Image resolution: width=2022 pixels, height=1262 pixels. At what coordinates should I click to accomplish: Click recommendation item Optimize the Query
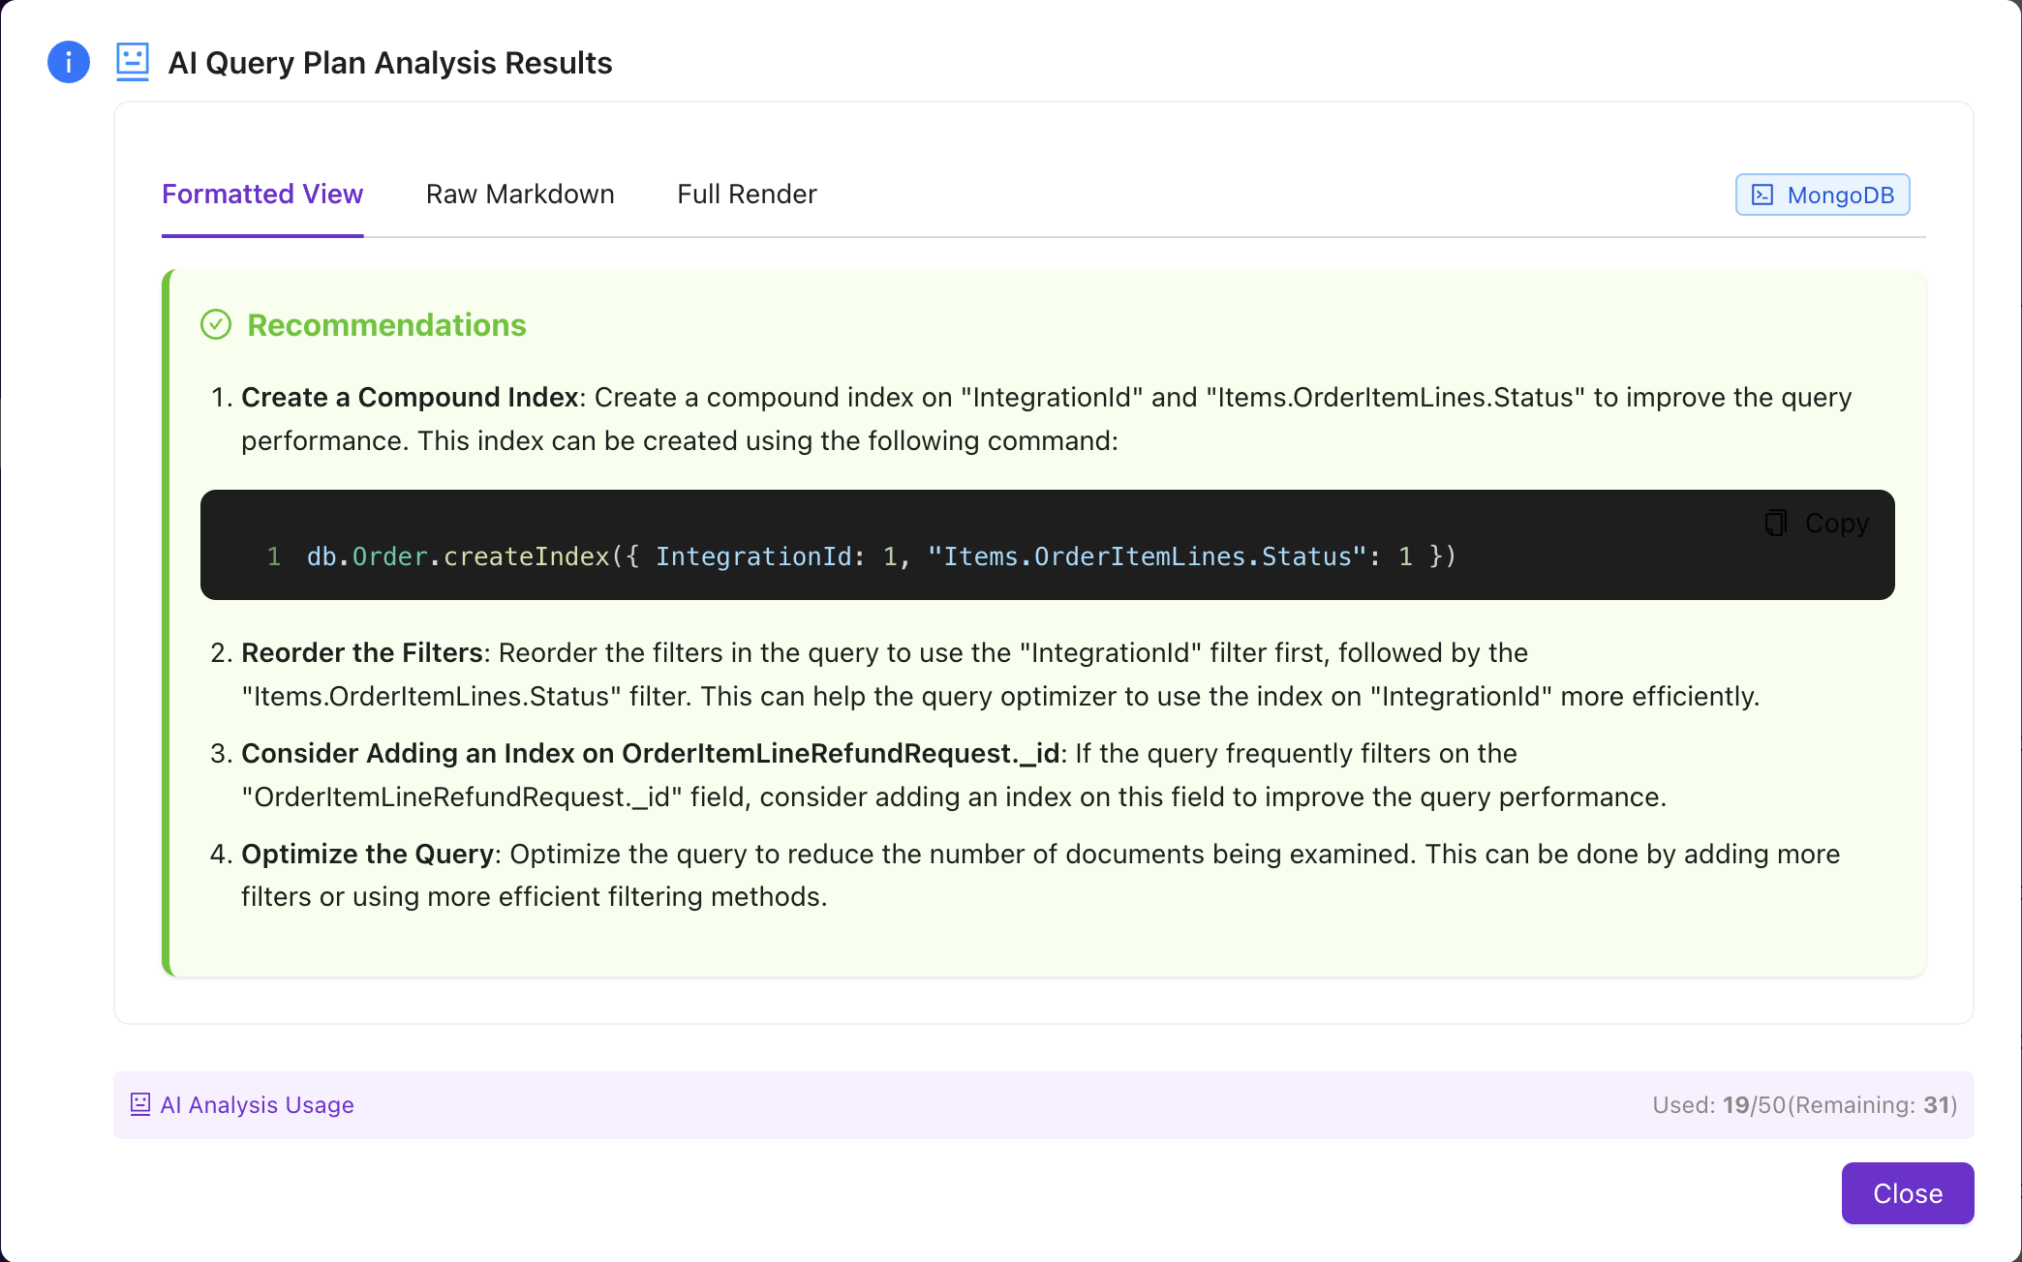click(x=369, y=854)
